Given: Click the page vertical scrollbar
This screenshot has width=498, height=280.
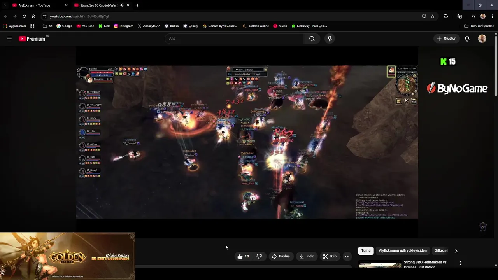Looking at the screenshot, I should coord(496,66).
